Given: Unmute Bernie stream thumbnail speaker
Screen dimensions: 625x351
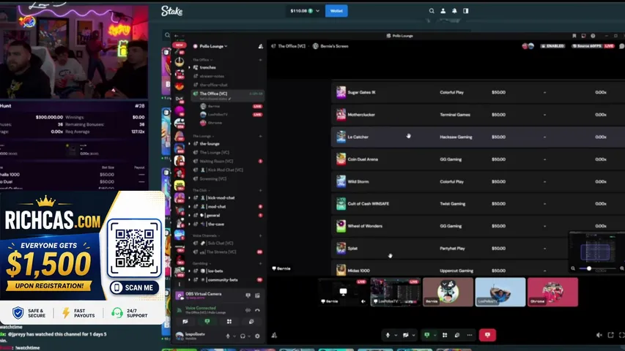Looking at the screenshot, I should (x=363, y=301).
